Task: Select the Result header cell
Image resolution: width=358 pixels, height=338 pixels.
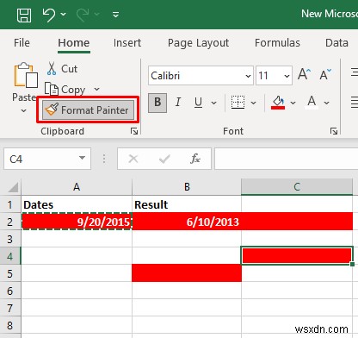Action: pos(187,204)
